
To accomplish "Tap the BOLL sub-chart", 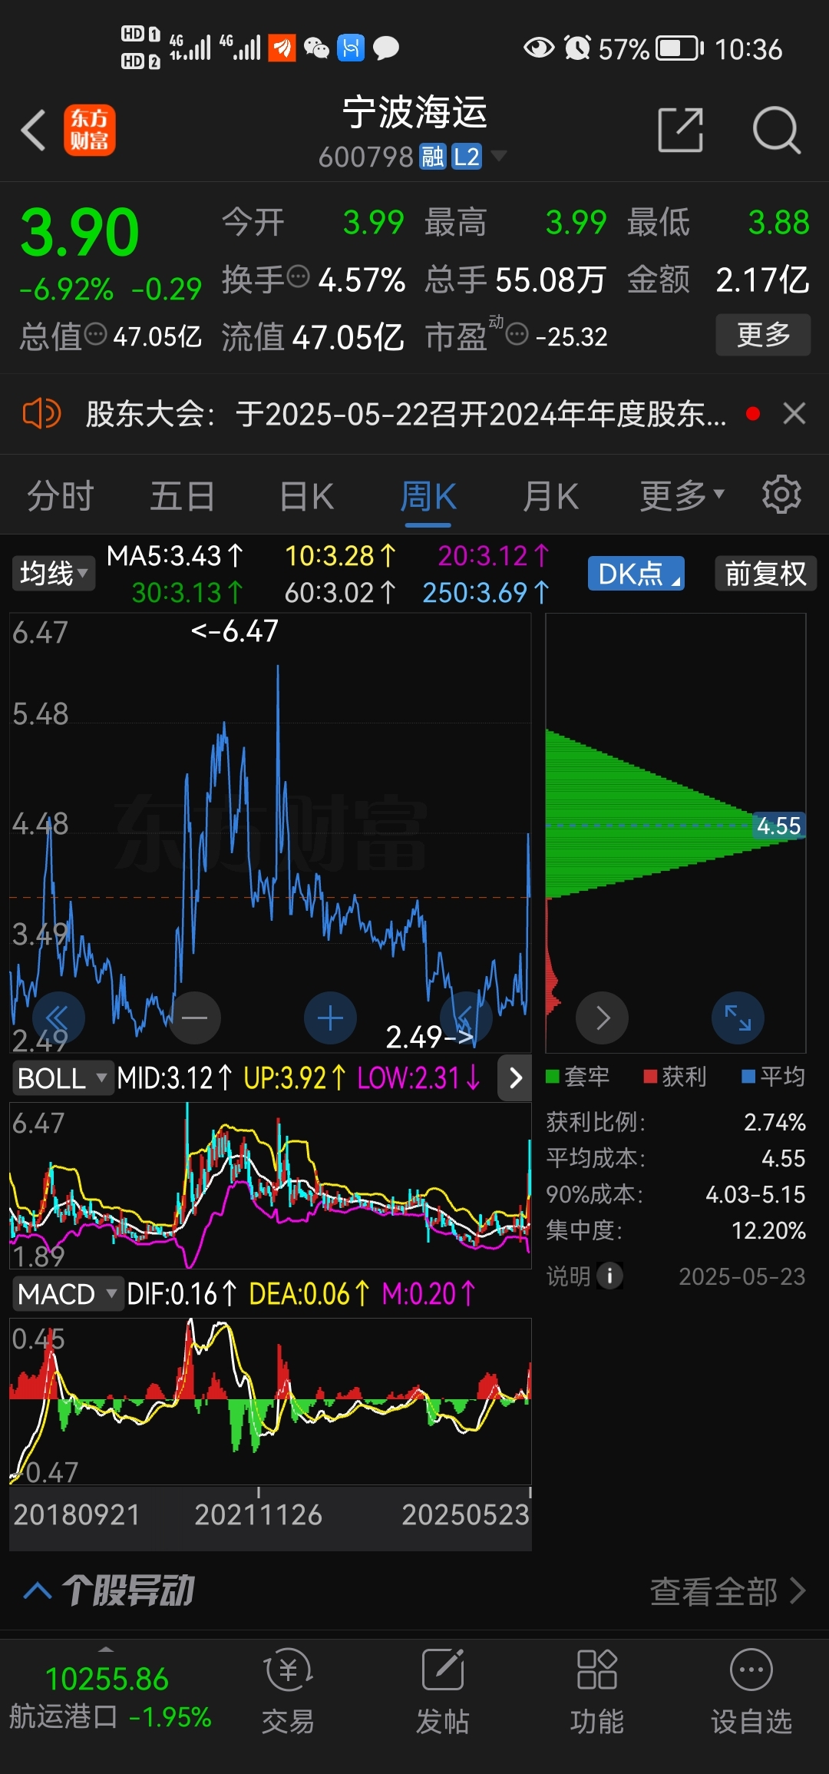I will [270, 1185].
